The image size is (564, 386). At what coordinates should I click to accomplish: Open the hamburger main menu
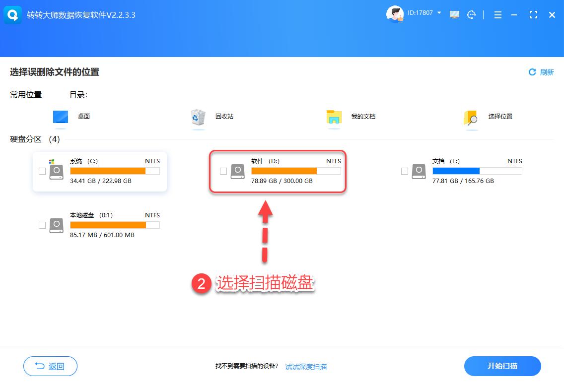[497, 15]
